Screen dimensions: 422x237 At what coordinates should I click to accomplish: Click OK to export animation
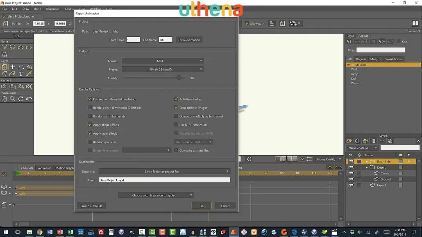coord(201,206)
